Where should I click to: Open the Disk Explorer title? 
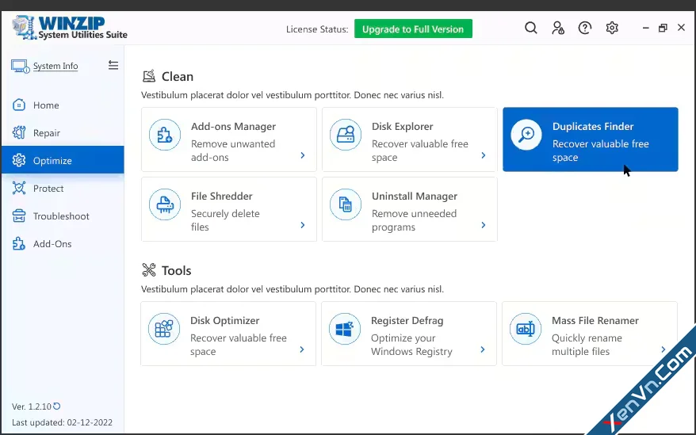click(402, 127)
